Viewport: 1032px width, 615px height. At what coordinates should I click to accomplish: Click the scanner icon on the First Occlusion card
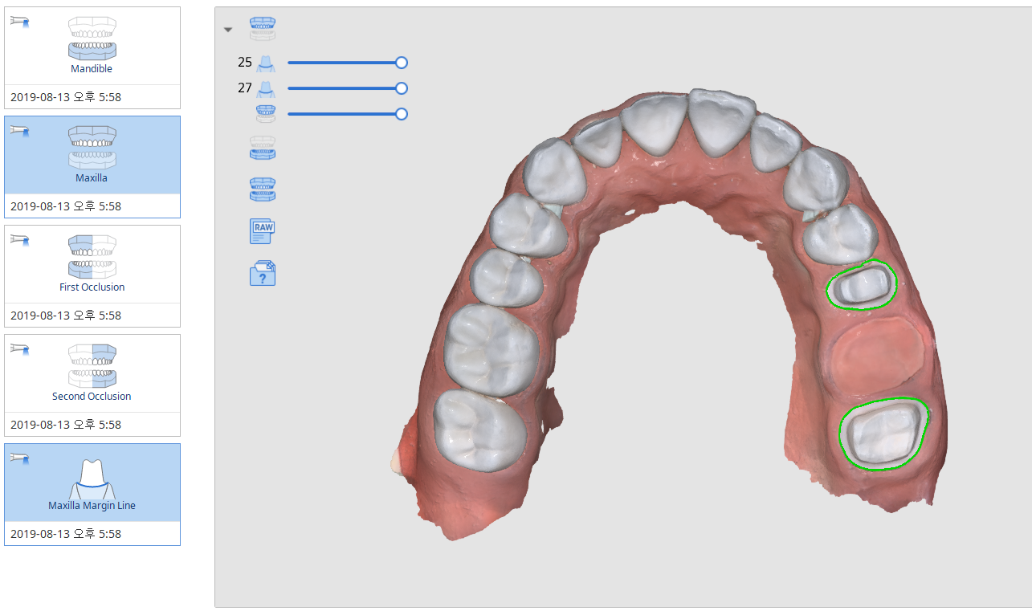pos(19,240)
